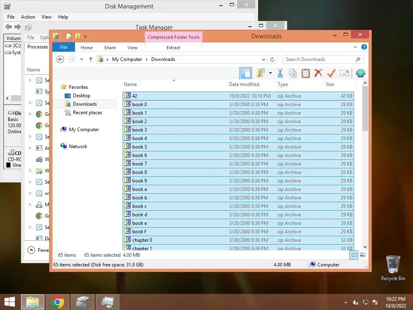Click the Back navigation arrow in Downloads
Viewport: 413px width, 310px height.
coord(60,59)
